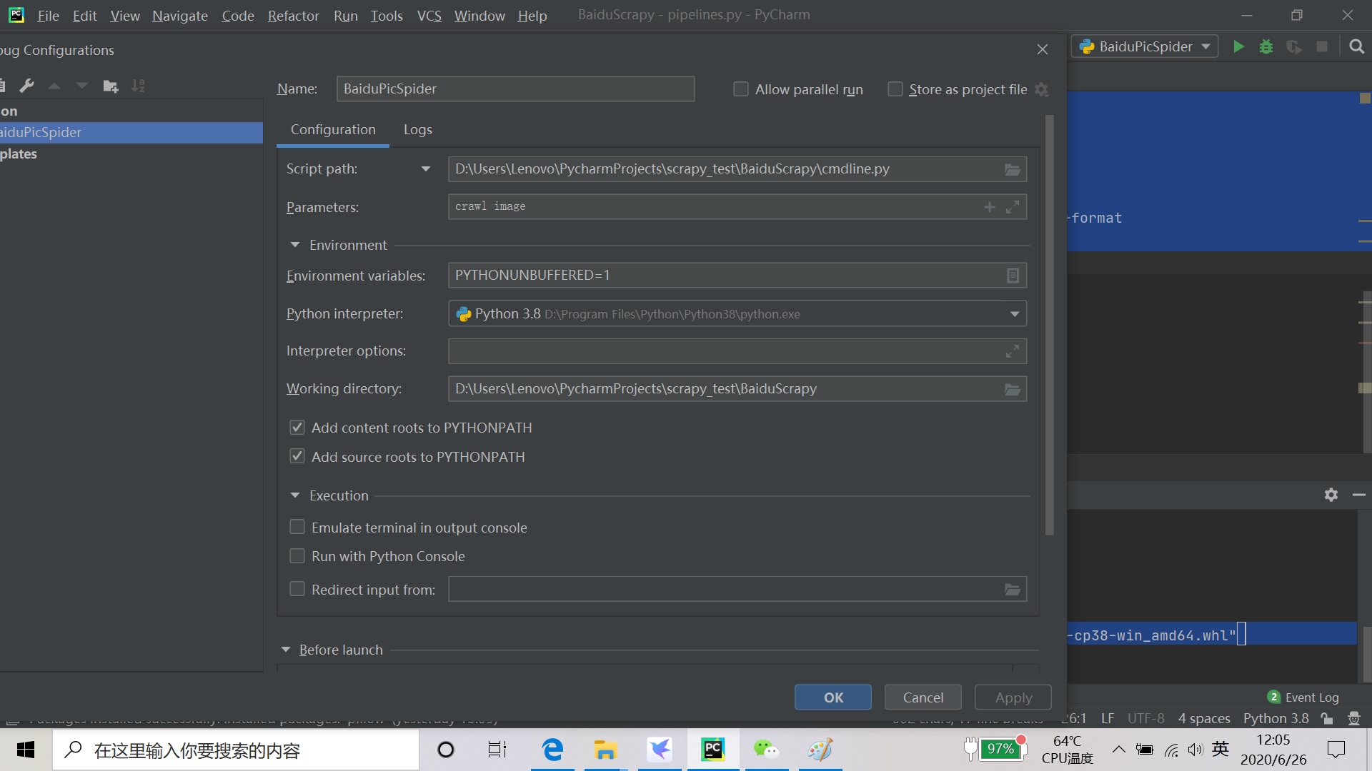Open environment variables edit dialog icon
The height and width of the screenshot is (771, 1372).
pyautogui.click(x=1012, y=276)
